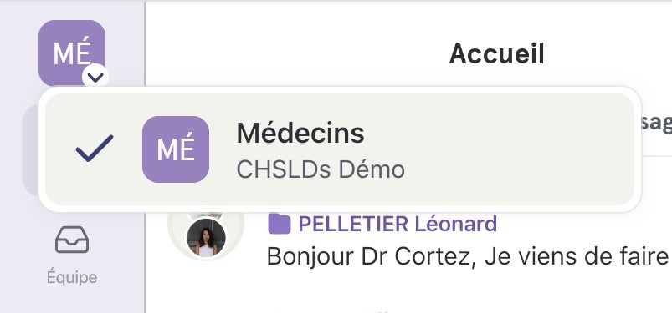Click the checkmark beside Médecins
This screenshot has height=313, width=672.
[x=95, y=149]
